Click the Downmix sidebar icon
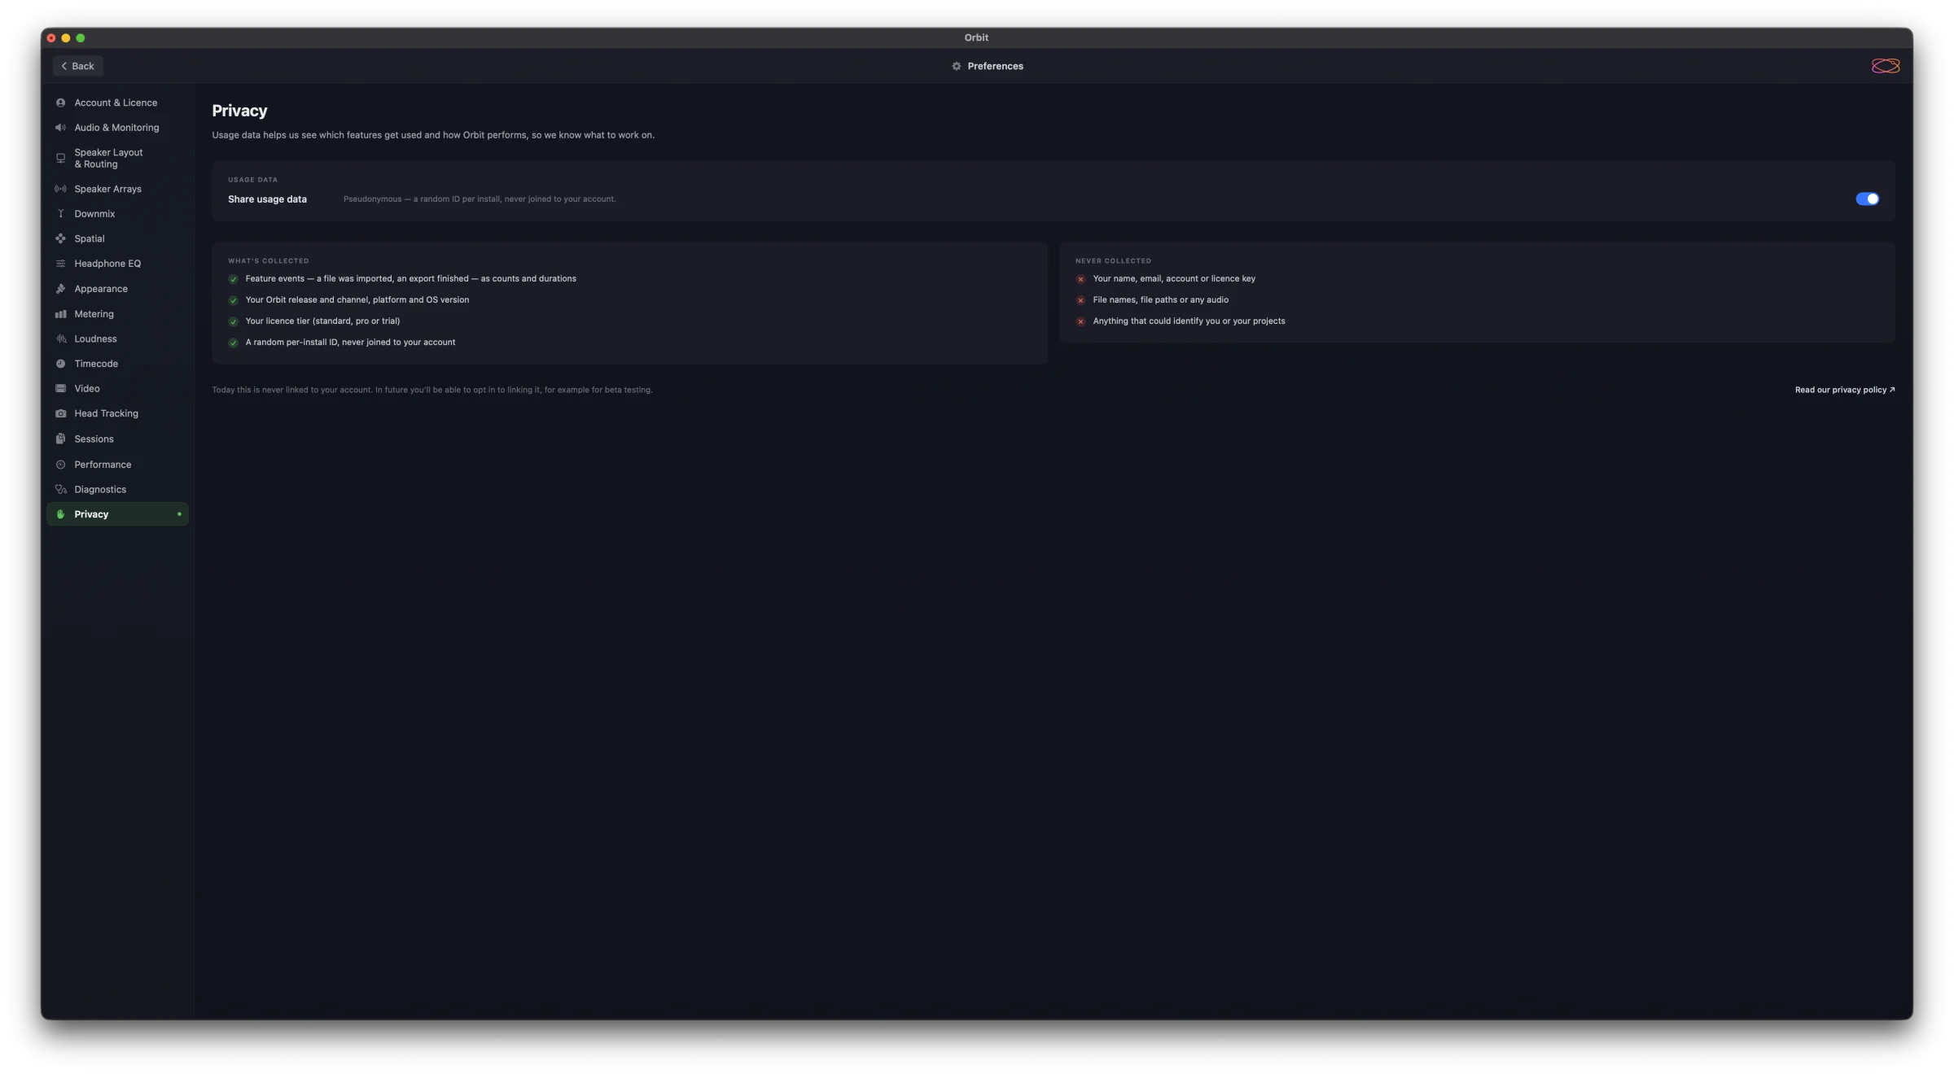This screenshot has width=1954, height=1074. pos(60,214)
